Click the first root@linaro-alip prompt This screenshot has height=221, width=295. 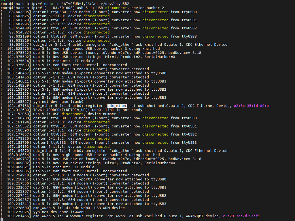(x=21, y=3)
